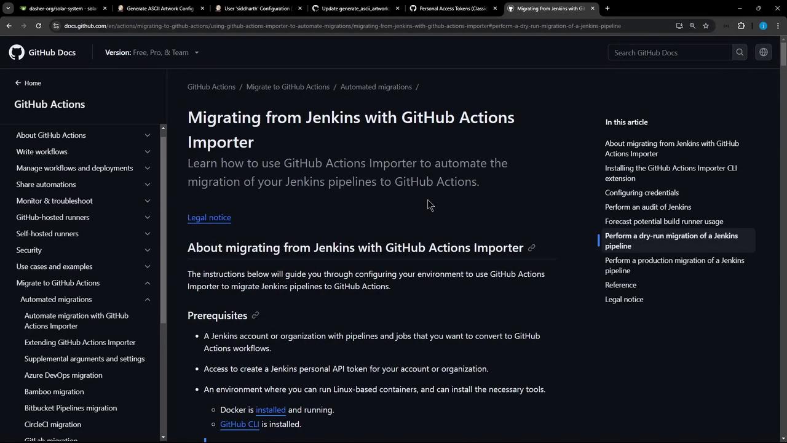Jump to Forecast potential build runner usage
This screenshot has width=787, height=443.
click(x=664, y=221)
